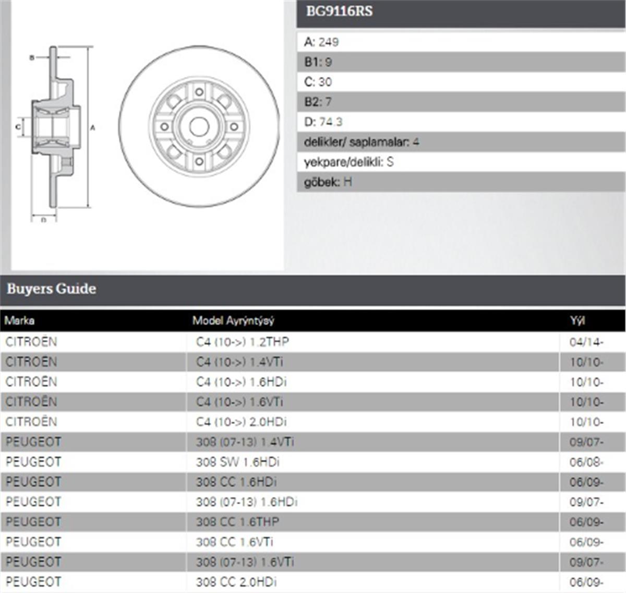Click year 10/10- in C4 2.0HDi row
Screen dimensions: 626x593
point(586,422)
